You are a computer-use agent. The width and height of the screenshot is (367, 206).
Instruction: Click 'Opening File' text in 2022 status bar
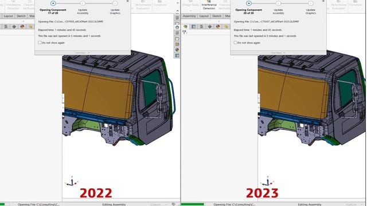click(38, 204)
